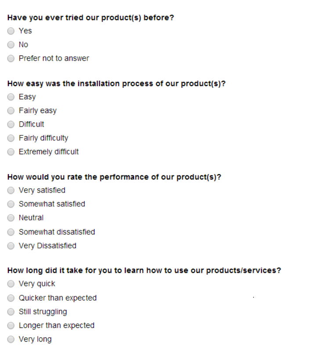Select Fairly easy installation option
The width and height of the screenshot is (329, 346).
(11, 110)
